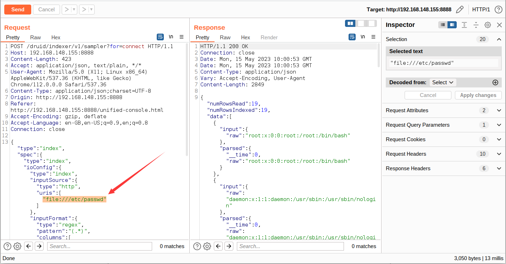506x264 pixels.
Task: Toggle word wrap icon in Response pane
Action: [352, 37]
